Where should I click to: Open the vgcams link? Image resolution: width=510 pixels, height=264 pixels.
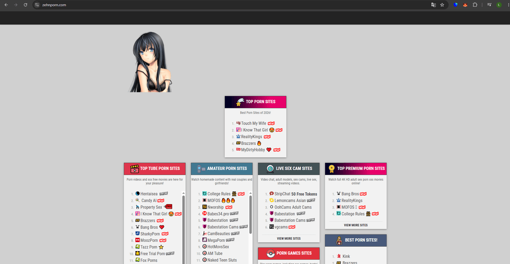pyautogui.click(x=281, y=227)
